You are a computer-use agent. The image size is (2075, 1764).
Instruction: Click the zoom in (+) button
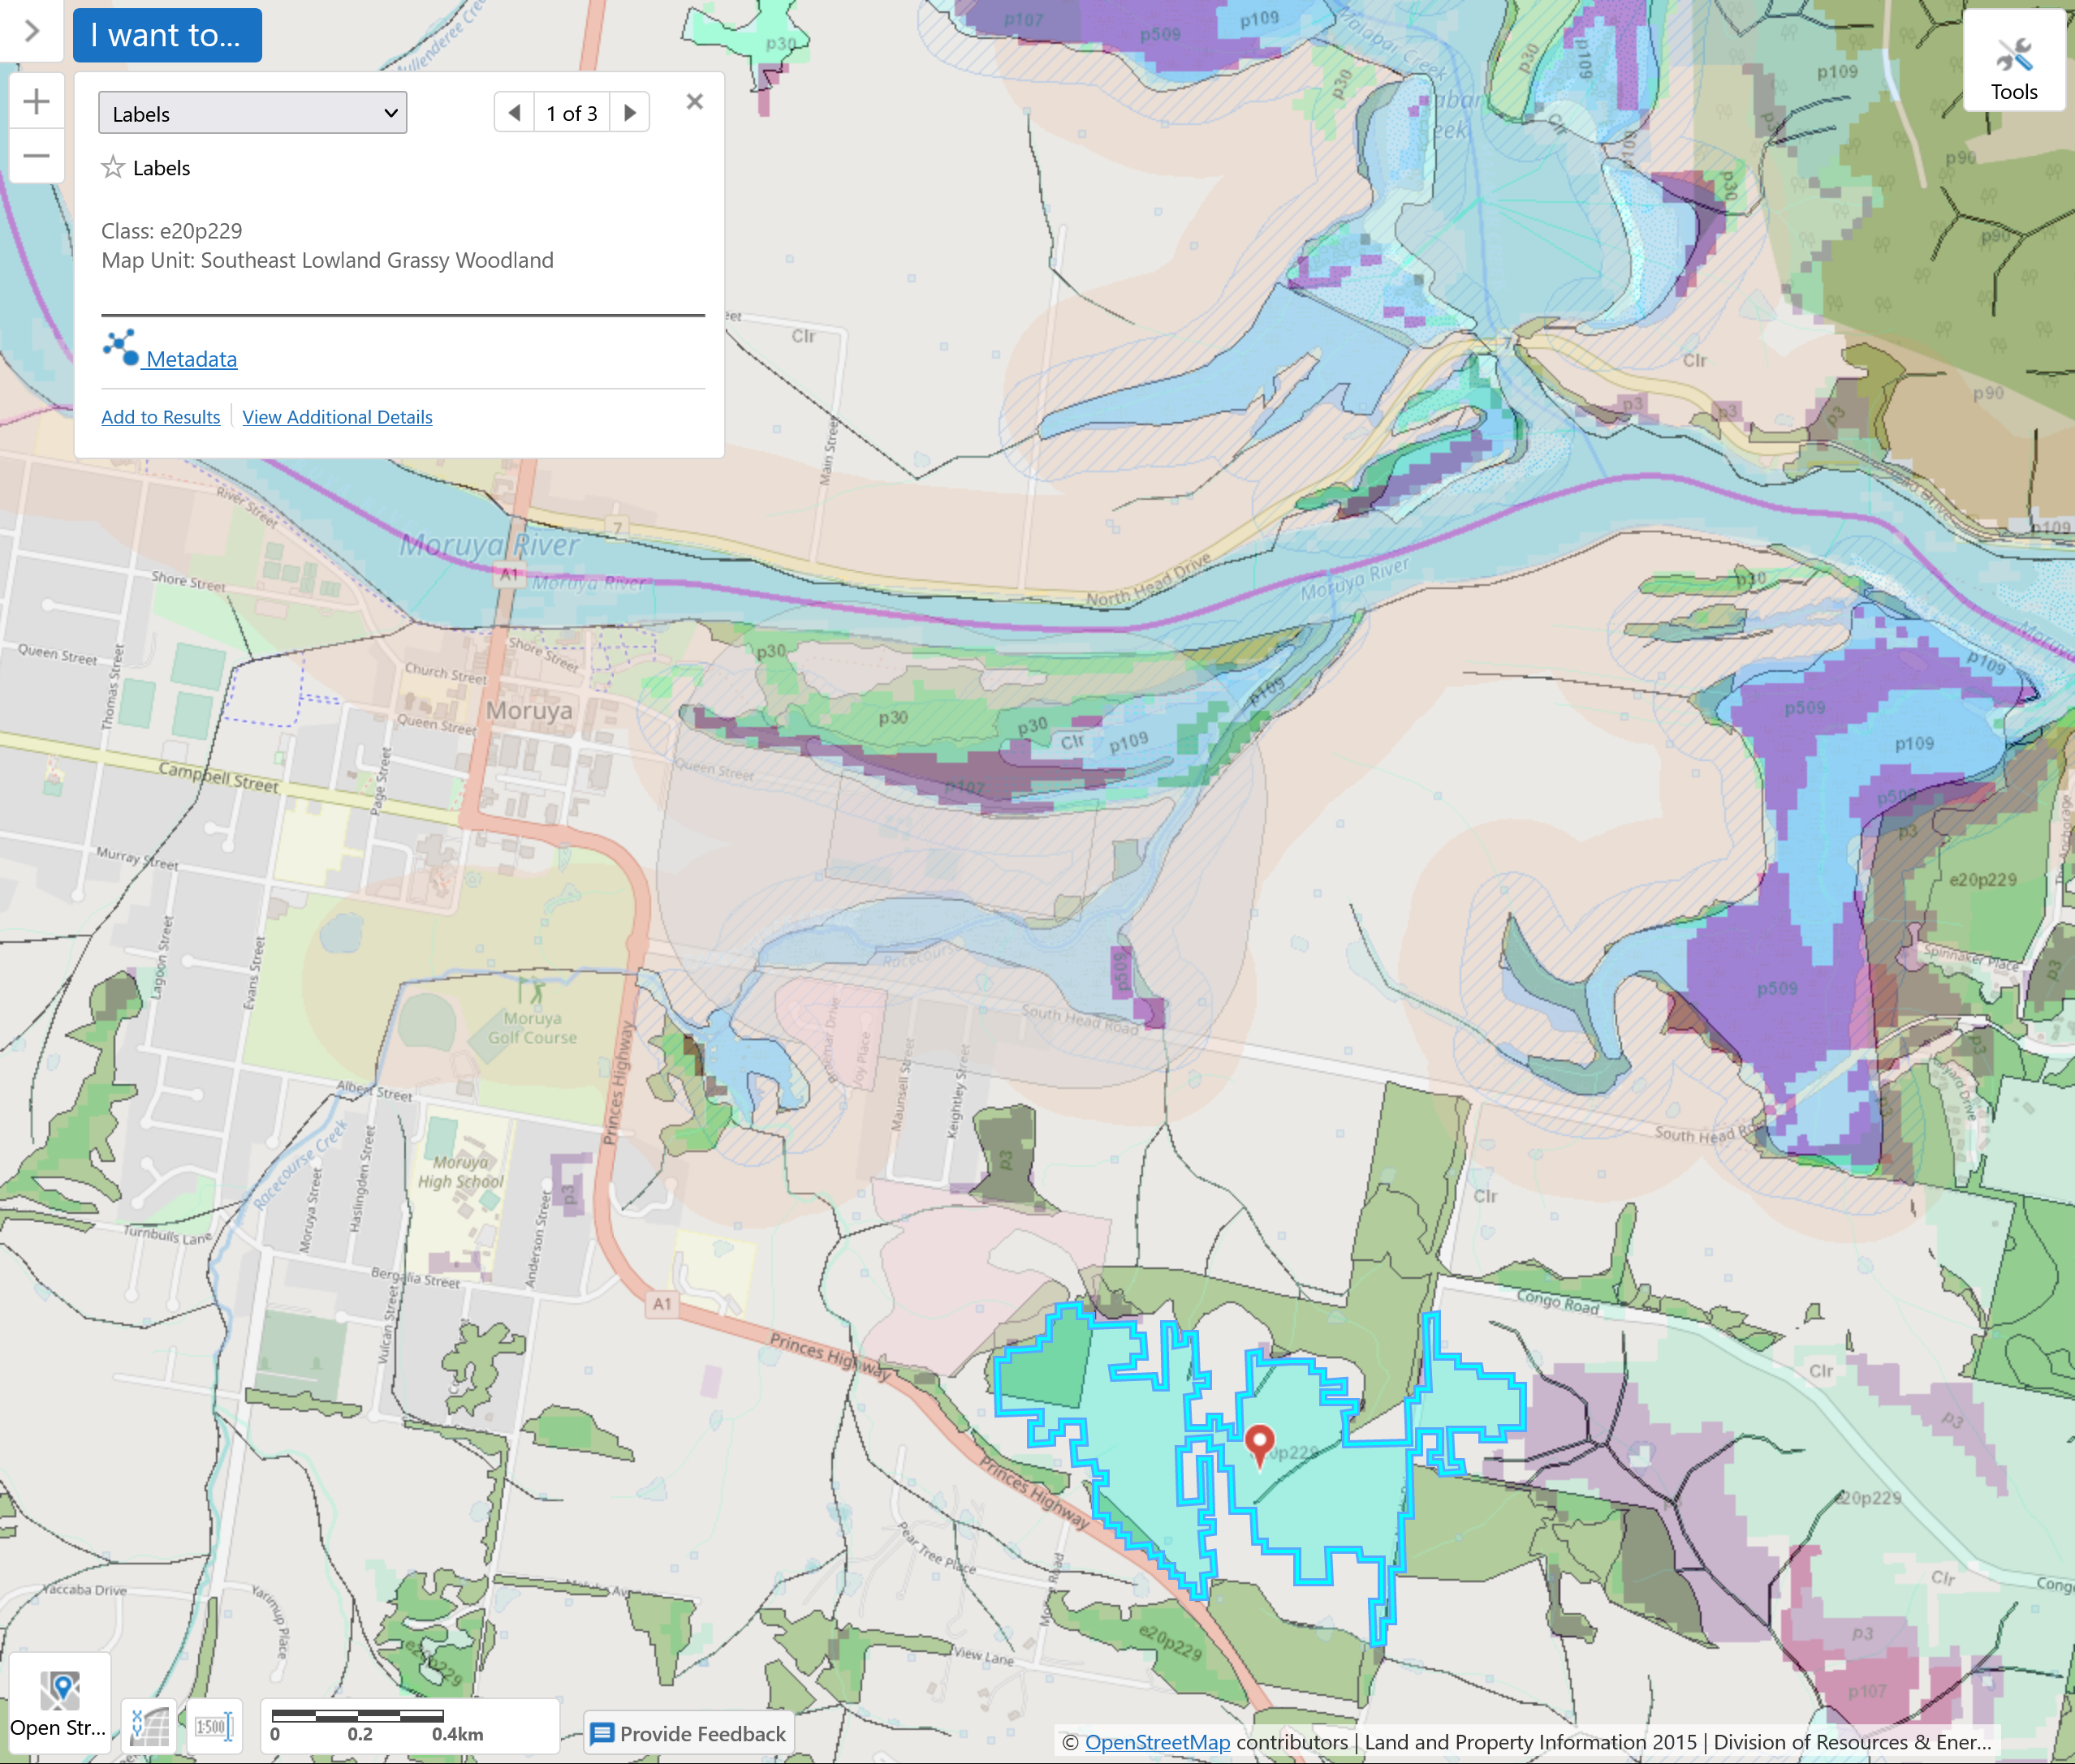click(x=37, y=101)
